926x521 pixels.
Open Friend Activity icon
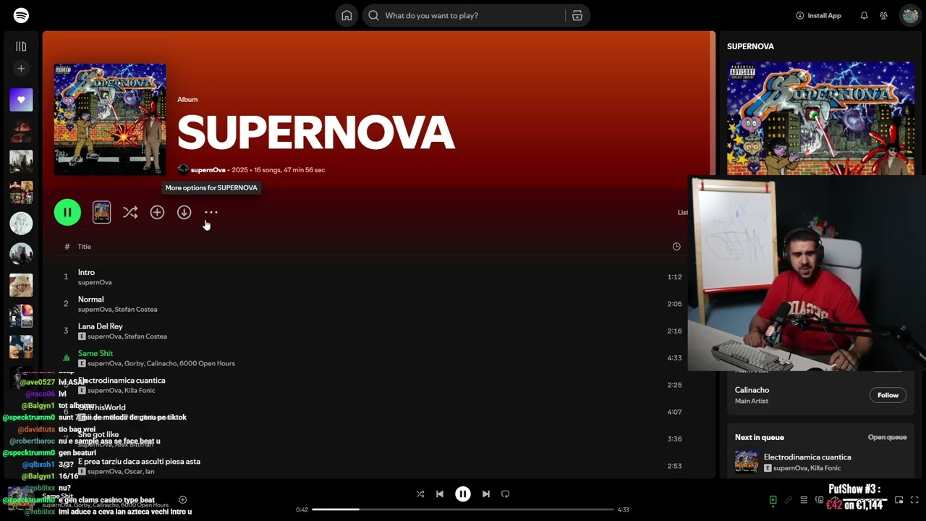(x=883, y=15)
